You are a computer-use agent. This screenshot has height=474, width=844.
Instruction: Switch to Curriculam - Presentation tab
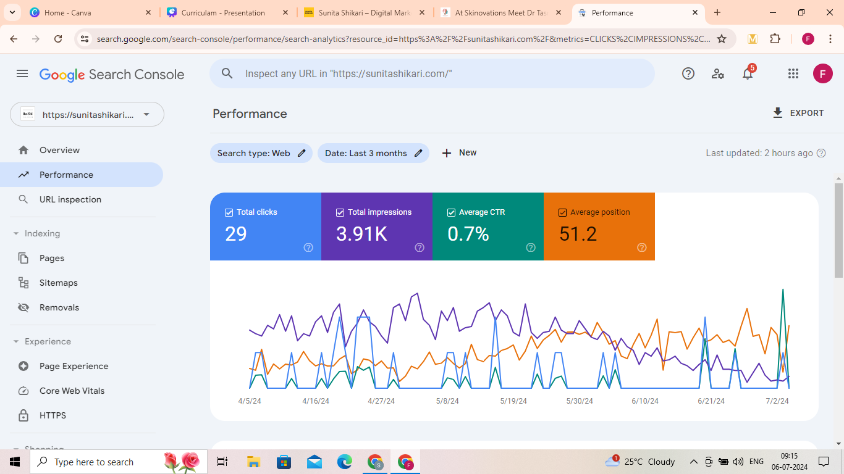click(x=228, y=12)
